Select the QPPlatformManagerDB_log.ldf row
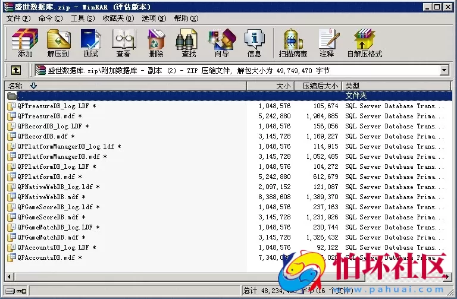457x299 pixels. tap(228, 146)
